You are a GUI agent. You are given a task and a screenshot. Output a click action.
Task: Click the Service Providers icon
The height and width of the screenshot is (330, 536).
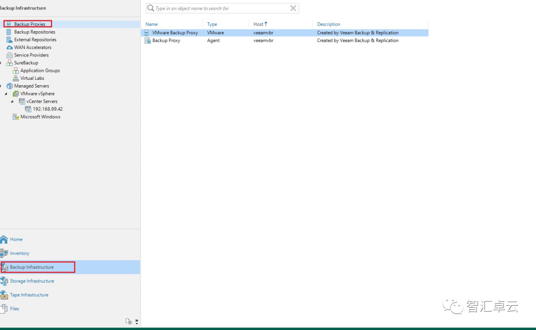[x=9, y=55]
